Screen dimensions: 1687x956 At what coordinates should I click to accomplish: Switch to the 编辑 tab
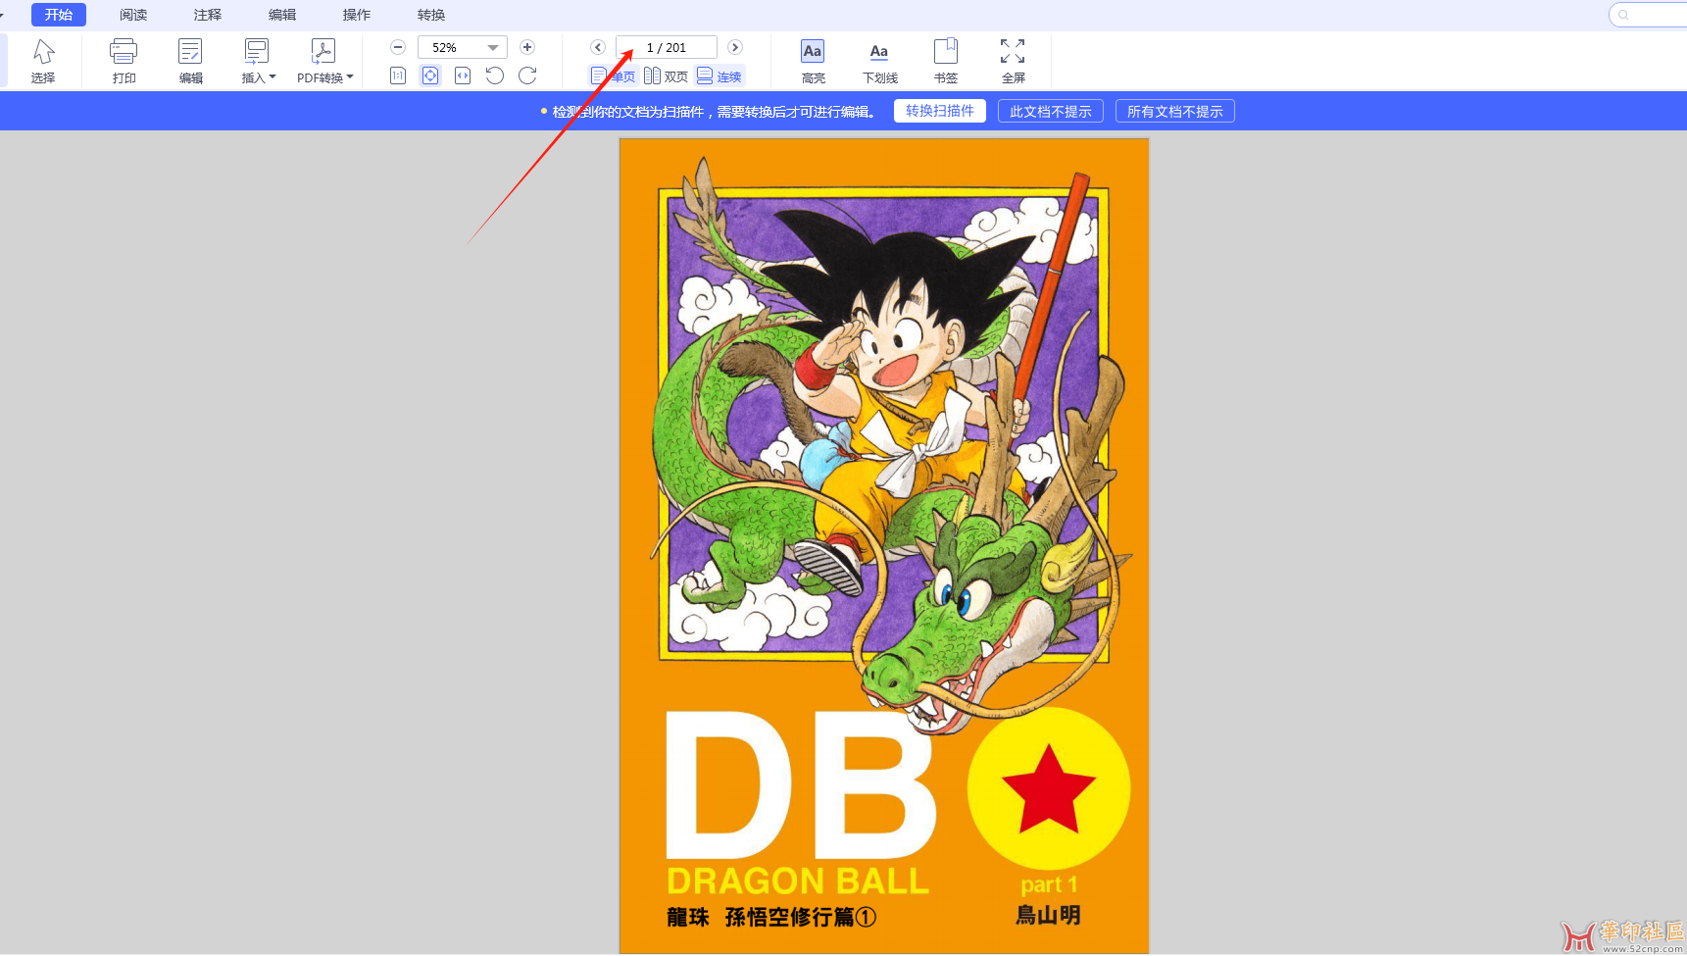[282, 15]
